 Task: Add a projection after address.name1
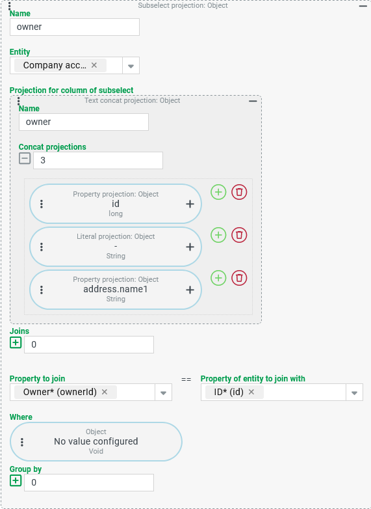pos(218,278)
